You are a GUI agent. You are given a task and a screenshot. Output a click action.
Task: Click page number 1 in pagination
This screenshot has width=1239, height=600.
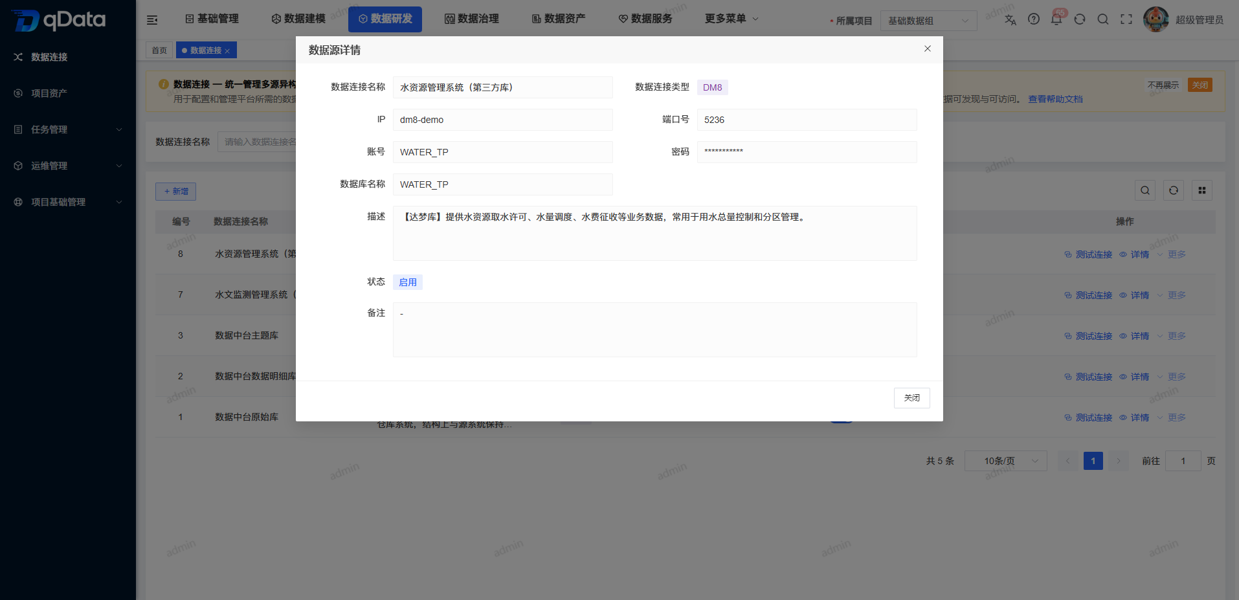pyautogui.click(x=1093, y=461)
